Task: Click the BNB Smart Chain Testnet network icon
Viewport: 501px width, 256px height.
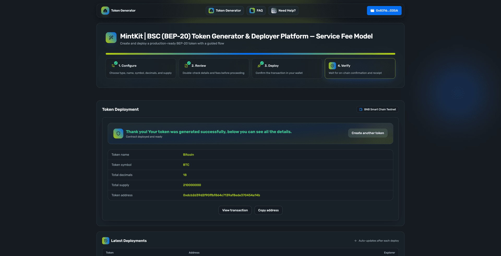Action: (x=361, y=110)
